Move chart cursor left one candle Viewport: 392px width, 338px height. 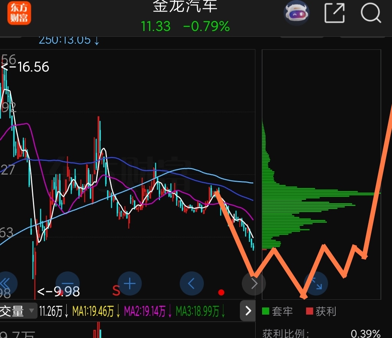click(192, 284)
